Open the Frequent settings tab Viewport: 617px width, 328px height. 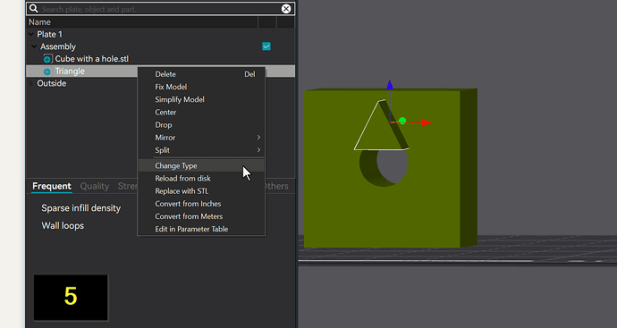coord(52,186)
